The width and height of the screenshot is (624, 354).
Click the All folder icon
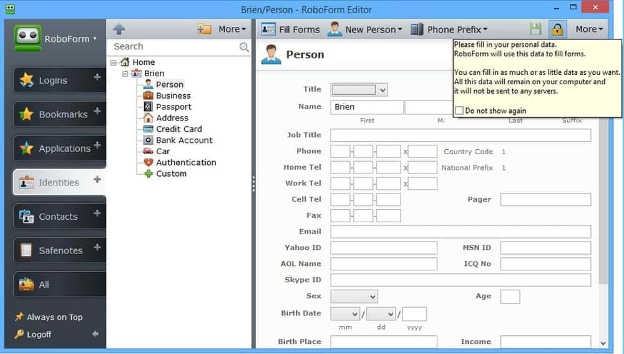click(x=27, y=284)
